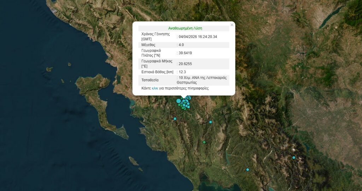
Task: Select the location text Λεπτοκαριάς Θεσπρωτίας
Action: pyautogui.click(x=202, y=80)
